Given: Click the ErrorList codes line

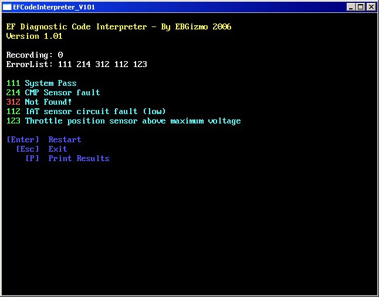Looking at the screenshot, I should click(x=76, y=65).
